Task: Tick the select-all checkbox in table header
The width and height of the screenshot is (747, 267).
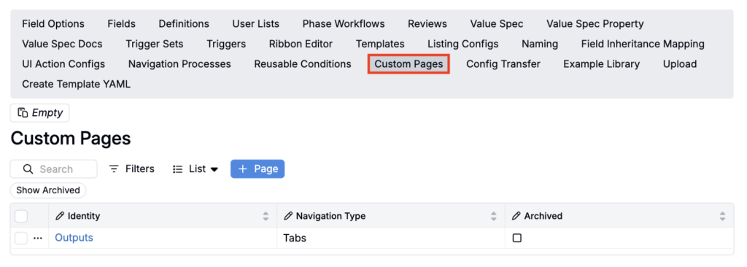Action: coord(21,216)
